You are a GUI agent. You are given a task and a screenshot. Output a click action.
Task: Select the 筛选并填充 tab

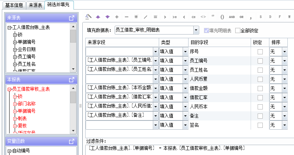click(x=59, y=5)
